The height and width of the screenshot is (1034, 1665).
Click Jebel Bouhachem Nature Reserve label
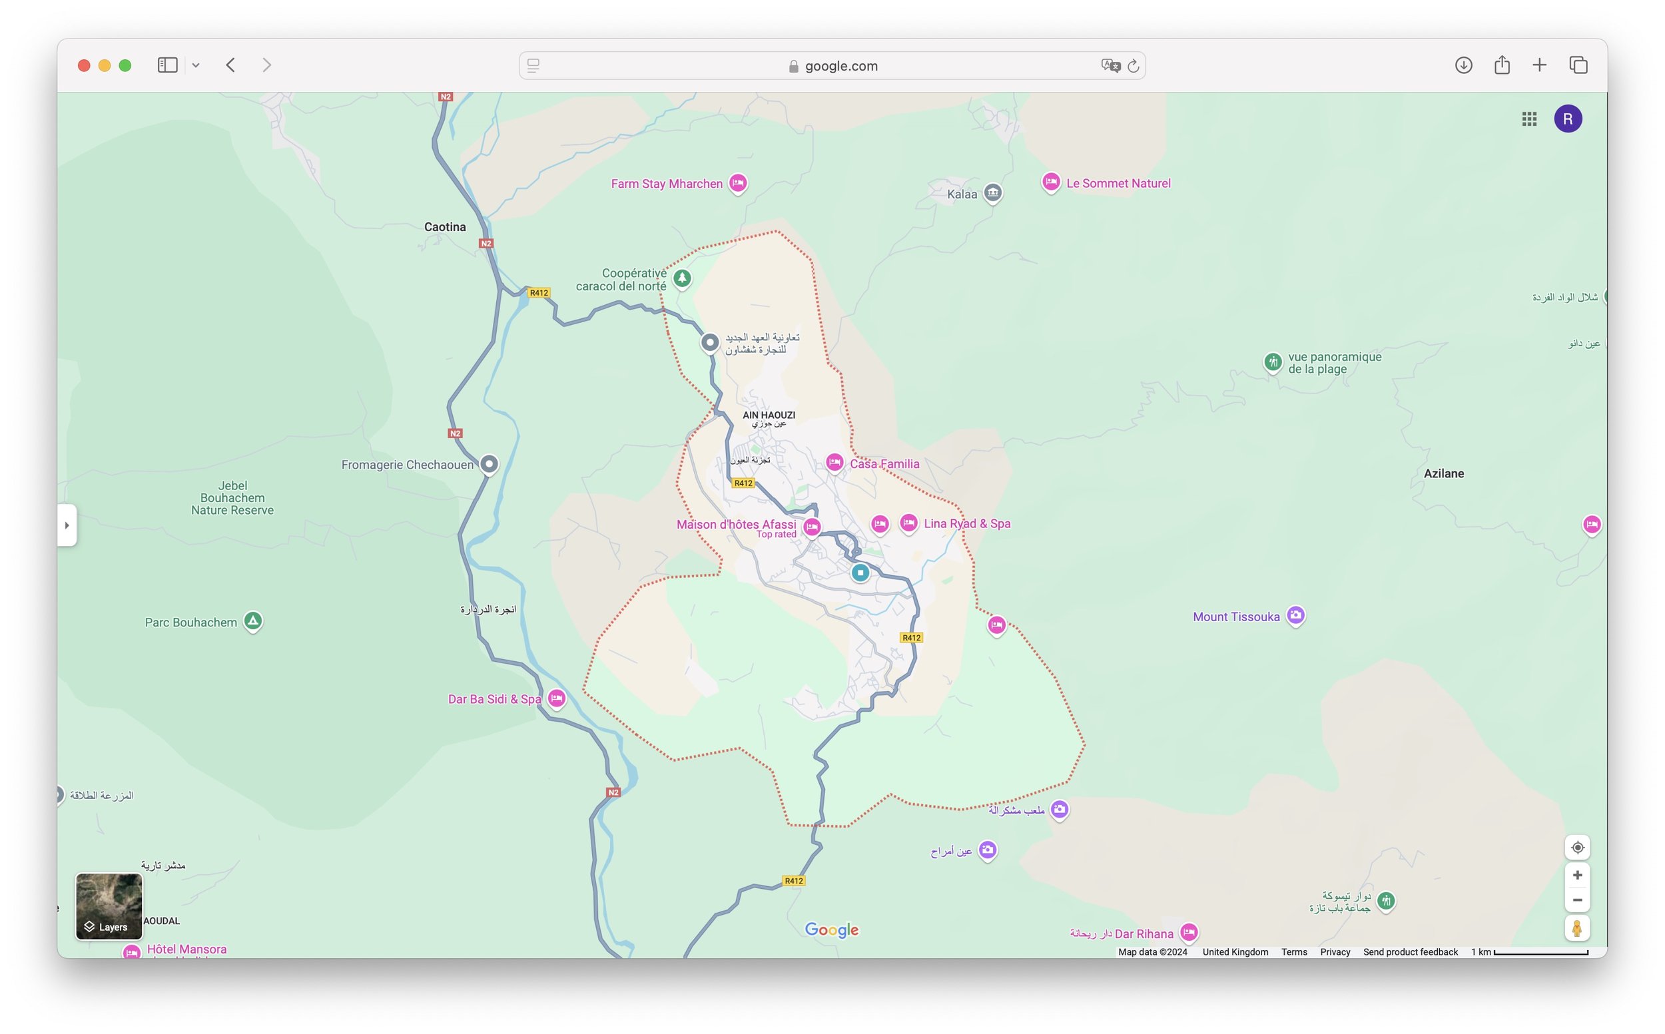coord(232,498)
